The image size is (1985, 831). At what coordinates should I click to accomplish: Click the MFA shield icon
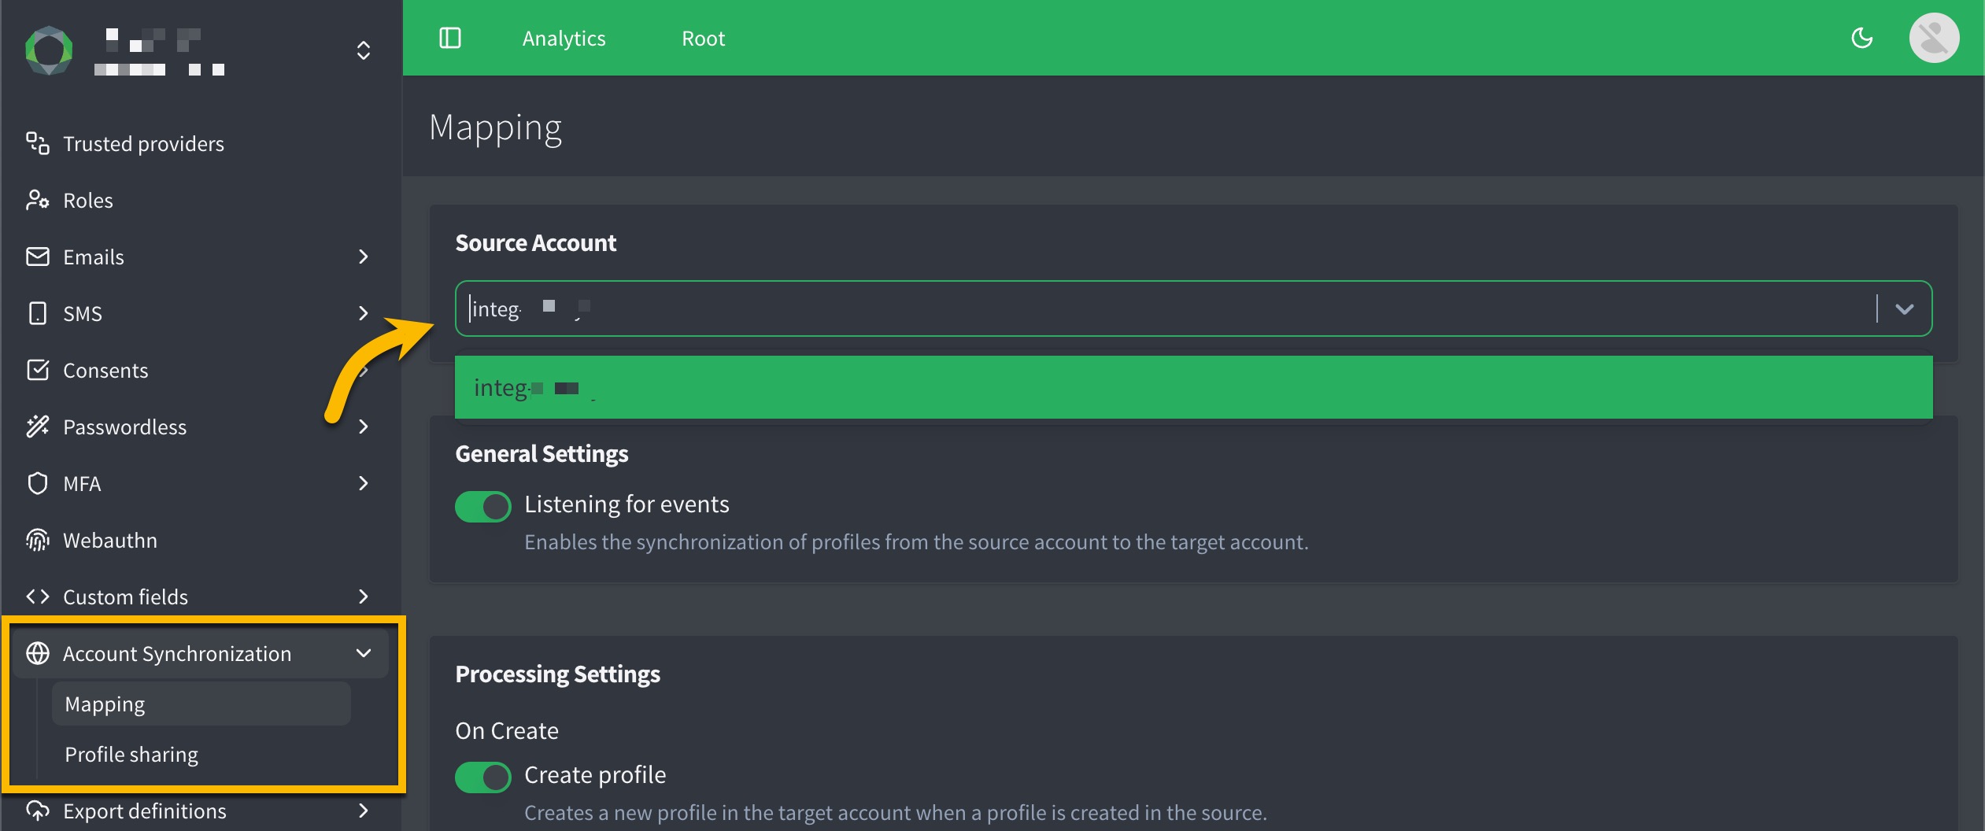[38, 483]
